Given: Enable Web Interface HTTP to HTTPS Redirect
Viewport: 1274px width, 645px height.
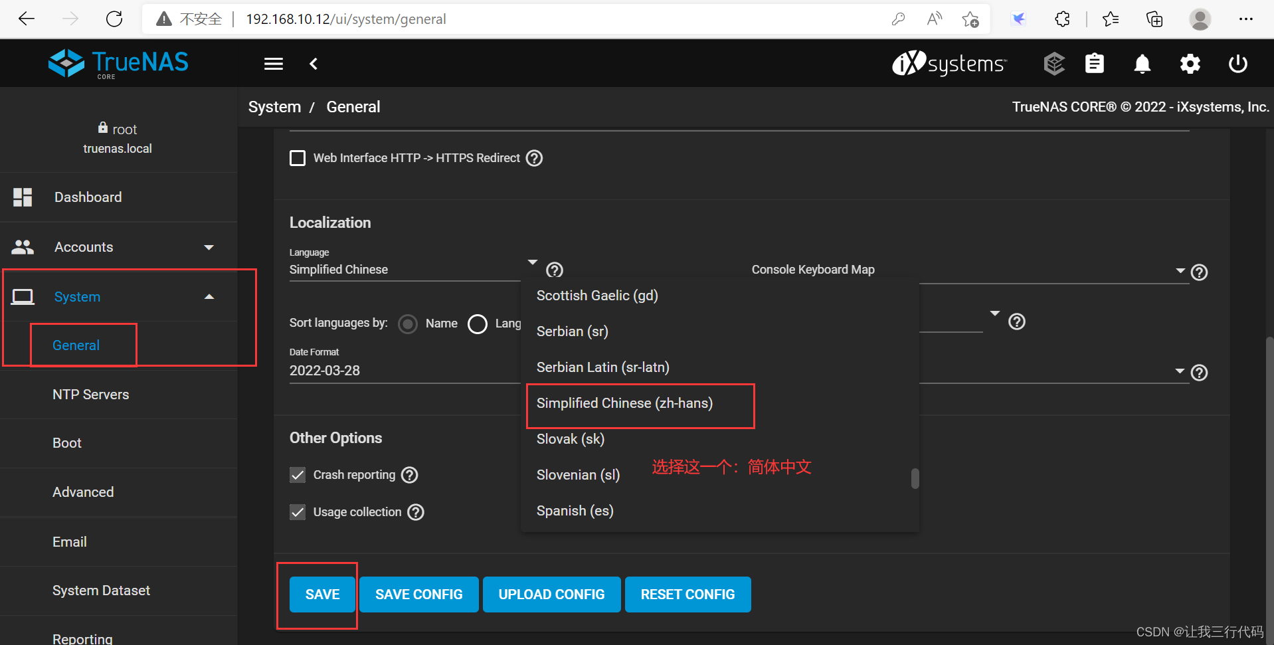Looking at the screenshot, I should coord(298,158).
